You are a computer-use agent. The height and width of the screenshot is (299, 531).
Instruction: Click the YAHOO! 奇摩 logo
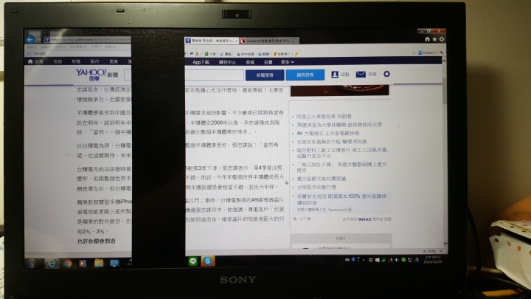tap(91, 75)
